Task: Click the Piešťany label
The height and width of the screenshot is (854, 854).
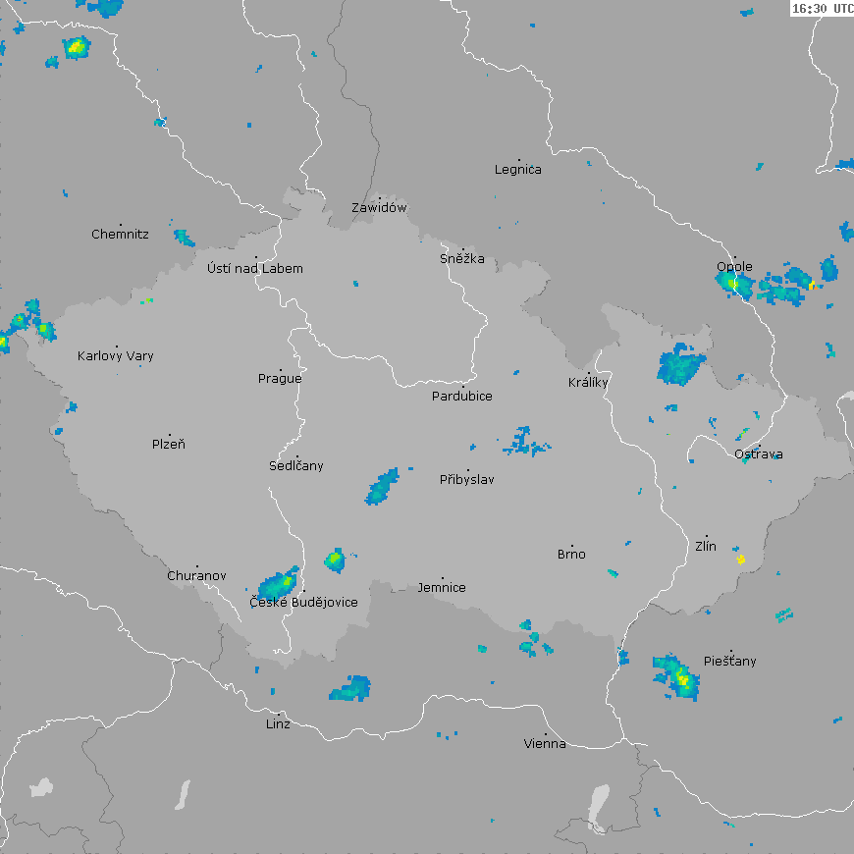Action: coord(729,662)
